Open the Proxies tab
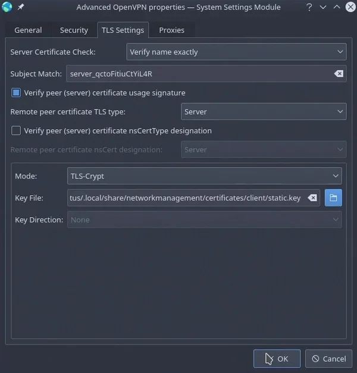This screenshot has height=373, width=357. click(171, 30)
